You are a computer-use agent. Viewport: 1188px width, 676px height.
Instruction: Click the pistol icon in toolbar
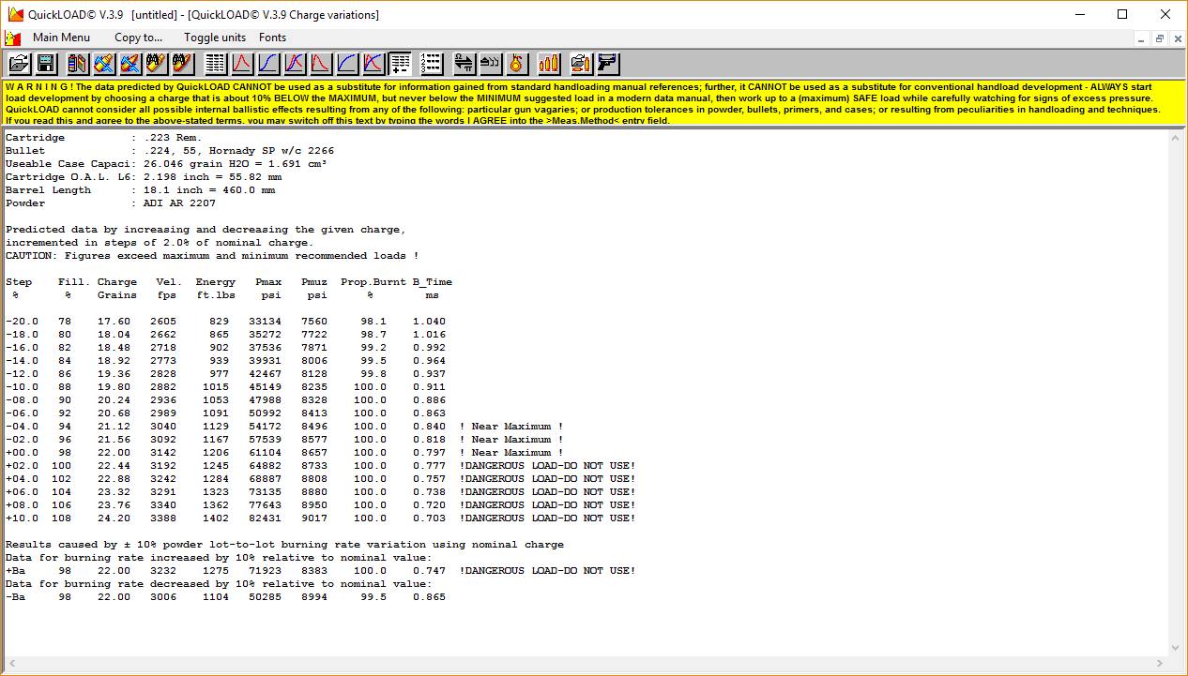point(608,64)
